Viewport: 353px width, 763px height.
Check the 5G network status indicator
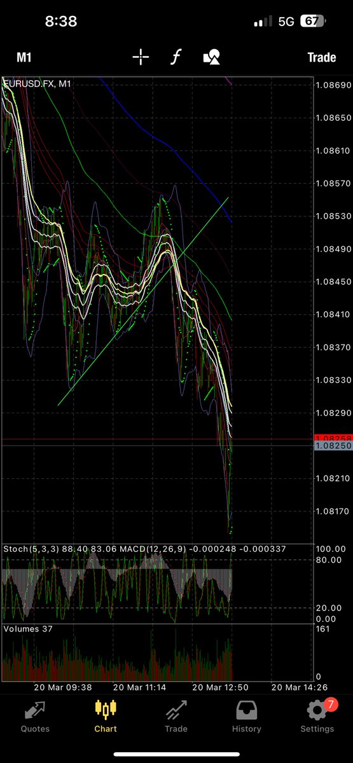(286, 22)
